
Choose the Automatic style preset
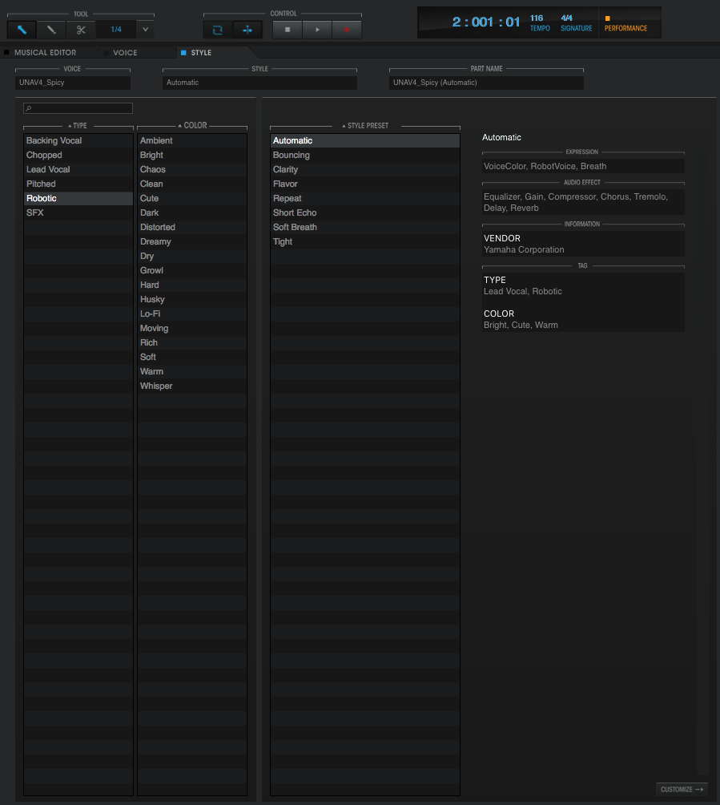(365, 140)
